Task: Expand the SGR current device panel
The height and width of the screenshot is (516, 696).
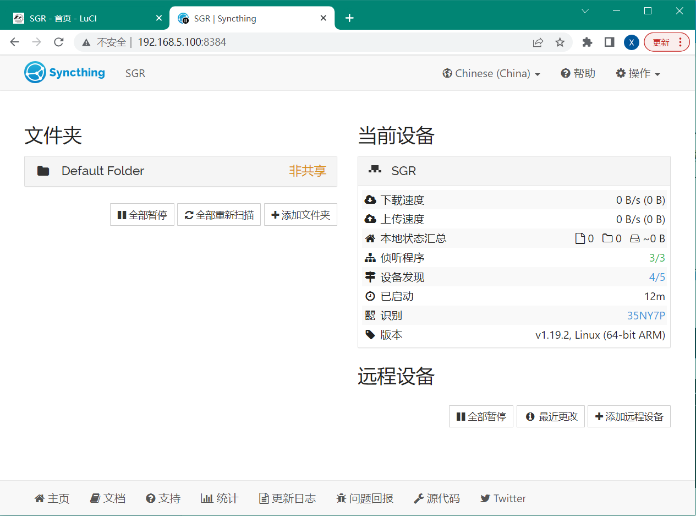Action: tap(514, 171)
